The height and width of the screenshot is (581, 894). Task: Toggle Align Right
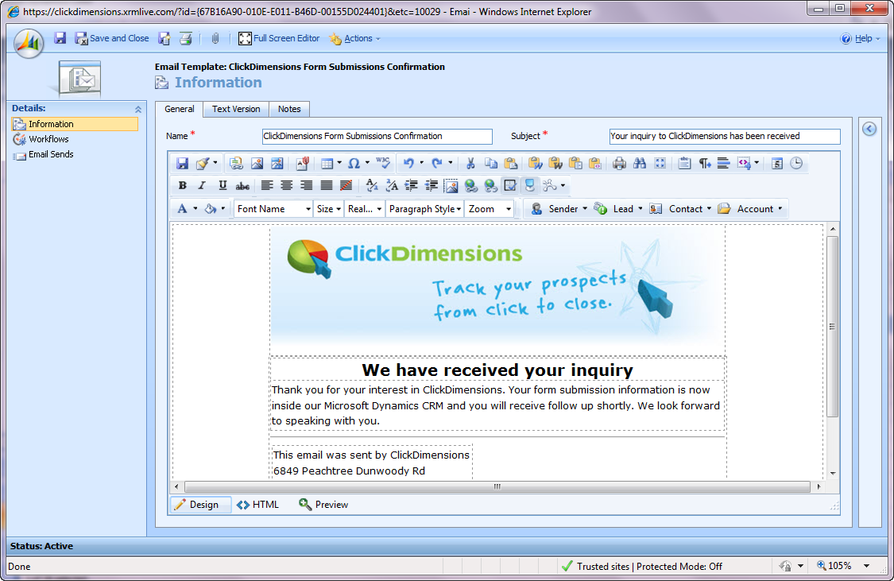(x=307, y=185)
